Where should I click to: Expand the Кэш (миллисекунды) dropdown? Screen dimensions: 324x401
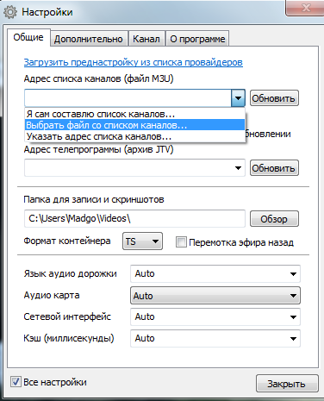(215, 338)
